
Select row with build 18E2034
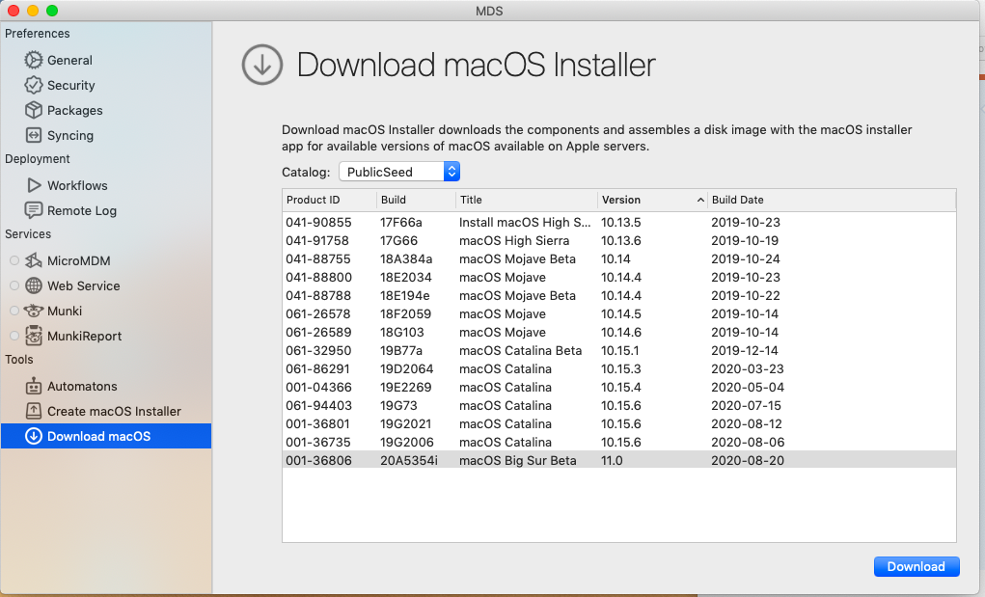pos(619,277)
